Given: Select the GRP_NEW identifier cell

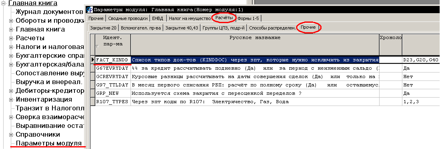Looking at the screenshot, I should click(x=113, y=93).
